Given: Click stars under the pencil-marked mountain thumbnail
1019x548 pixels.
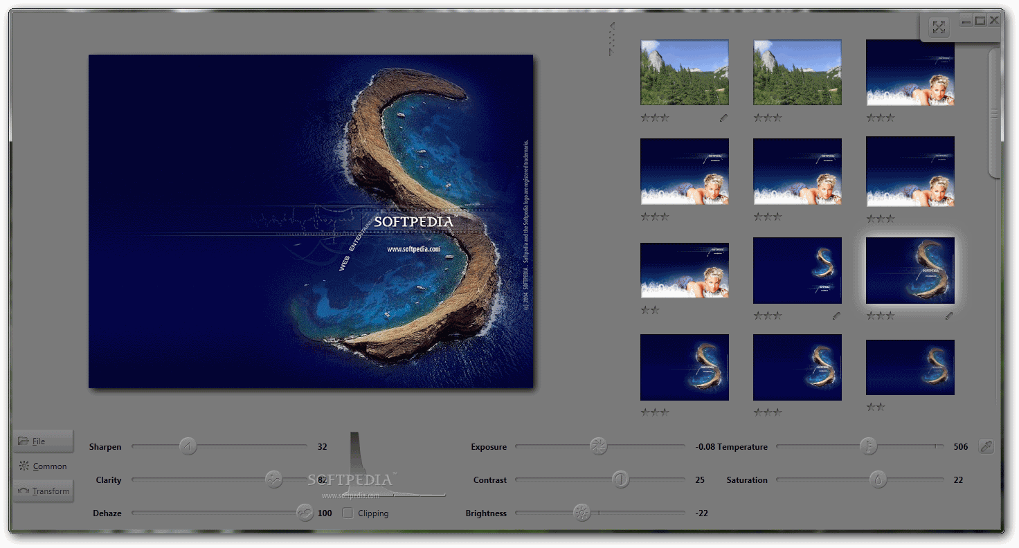Looking at the screenshot, I should coord(655,118).
